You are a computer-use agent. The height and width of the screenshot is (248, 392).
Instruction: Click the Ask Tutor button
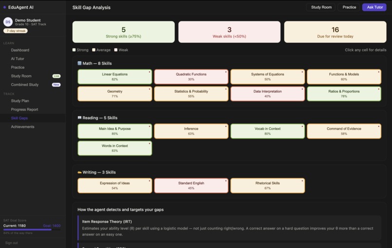[374, 7]
